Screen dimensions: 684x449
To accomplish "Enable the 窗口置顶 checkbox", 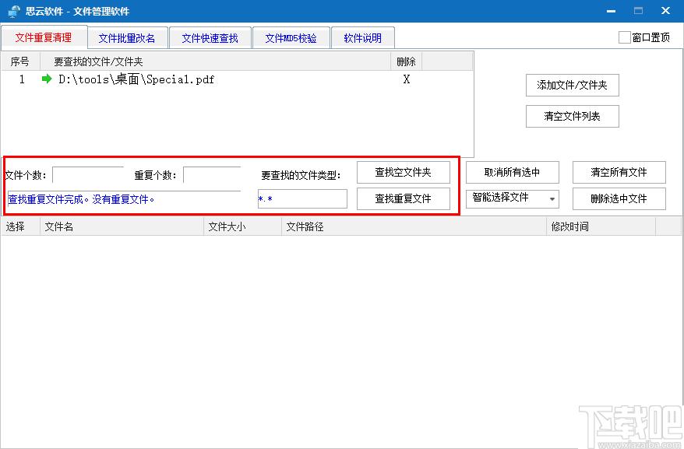I will [624, 37].
